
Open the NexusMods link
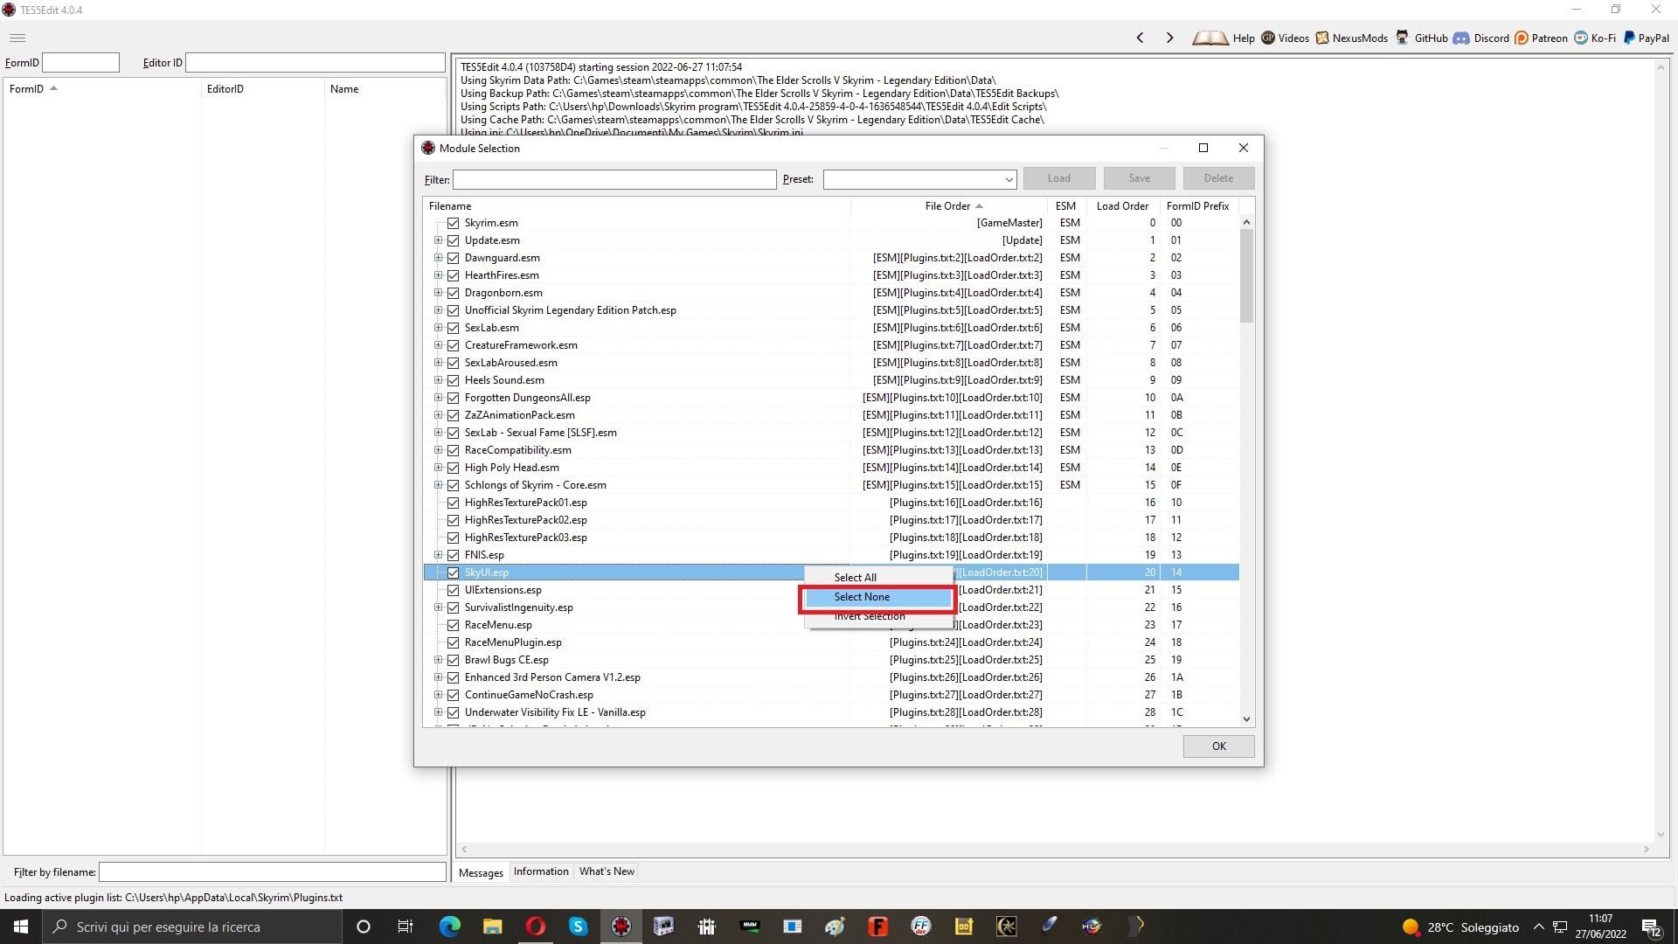point(1351,38)
